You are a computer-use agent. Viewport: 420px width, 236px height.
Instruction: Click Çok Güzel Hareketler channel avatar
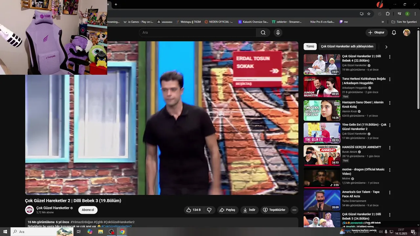(30, 210)
